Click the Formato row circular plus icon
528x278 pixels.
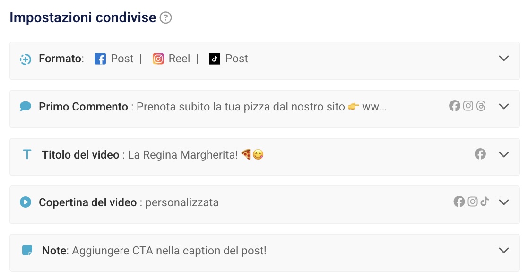pyautogui.click(x=26, y=59)
